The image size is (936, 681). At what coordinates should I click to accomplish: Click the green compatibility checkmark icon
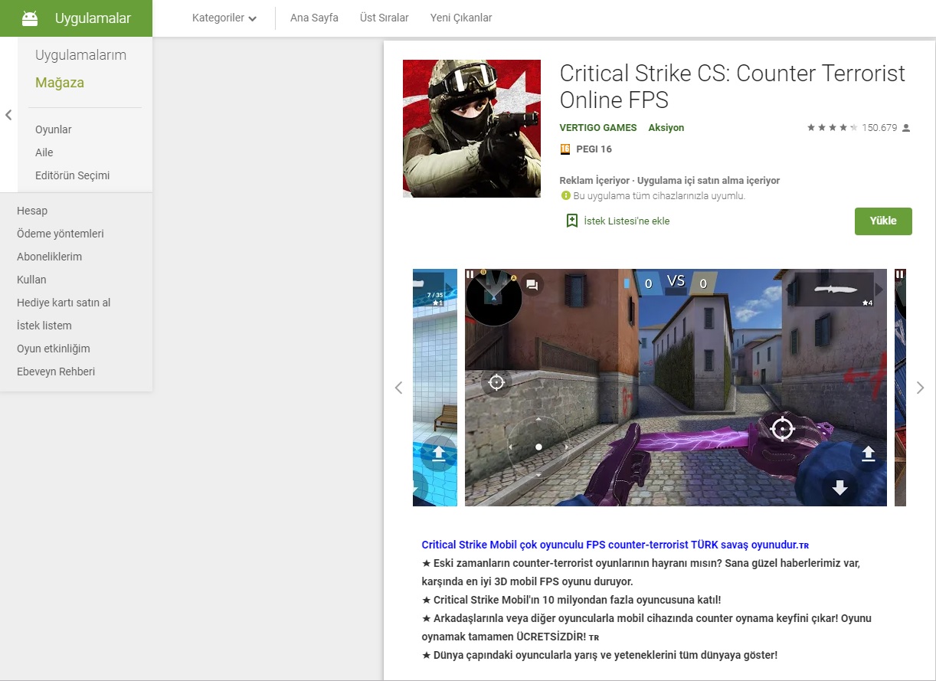pyautogui.click(x=568, y=196)
